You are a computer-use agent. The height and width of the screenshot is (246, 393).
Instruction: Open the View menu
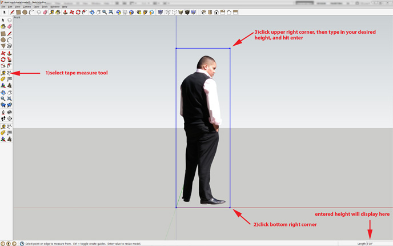[x=18, y=6]
